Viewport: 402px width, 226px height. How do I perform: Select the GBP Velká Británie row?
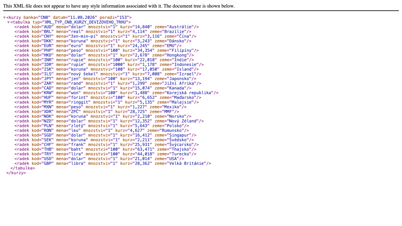(113, 163)
